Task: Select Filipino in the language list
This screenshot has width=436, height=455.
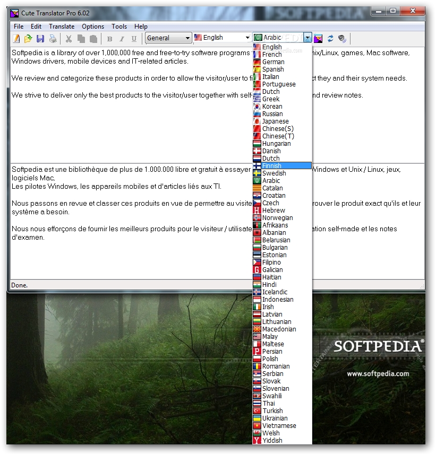Action: coord(282,262)
